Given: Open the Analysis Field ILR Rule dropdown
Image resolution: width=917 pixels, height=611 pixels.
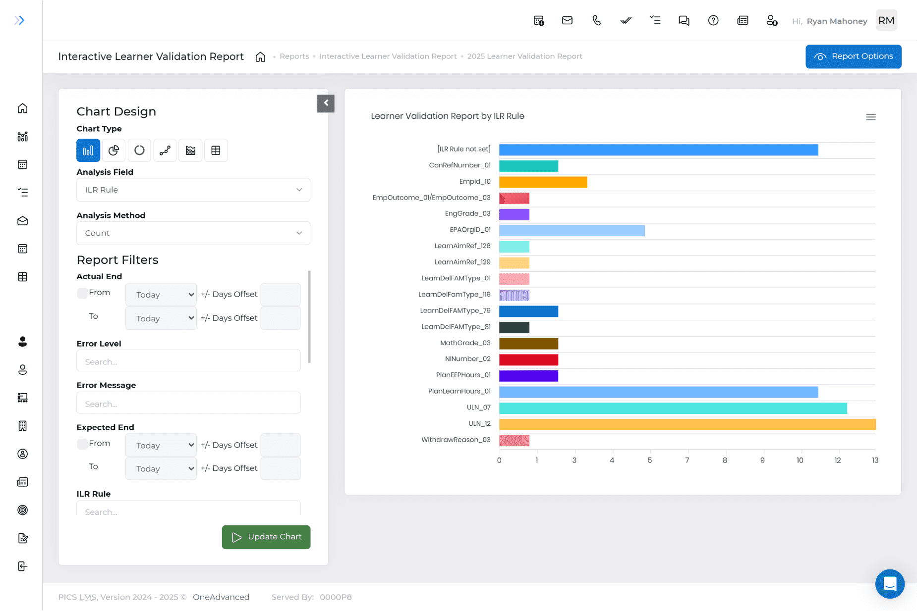Looking at the screenshot, I should pyautogui.click(x=193, y=190).
